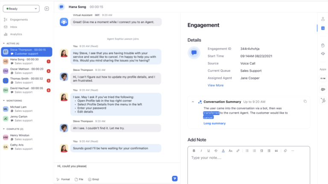Screen dimensions: 328x184
Task: Click the plus button beside Ready status
Action: coord(47,9)
